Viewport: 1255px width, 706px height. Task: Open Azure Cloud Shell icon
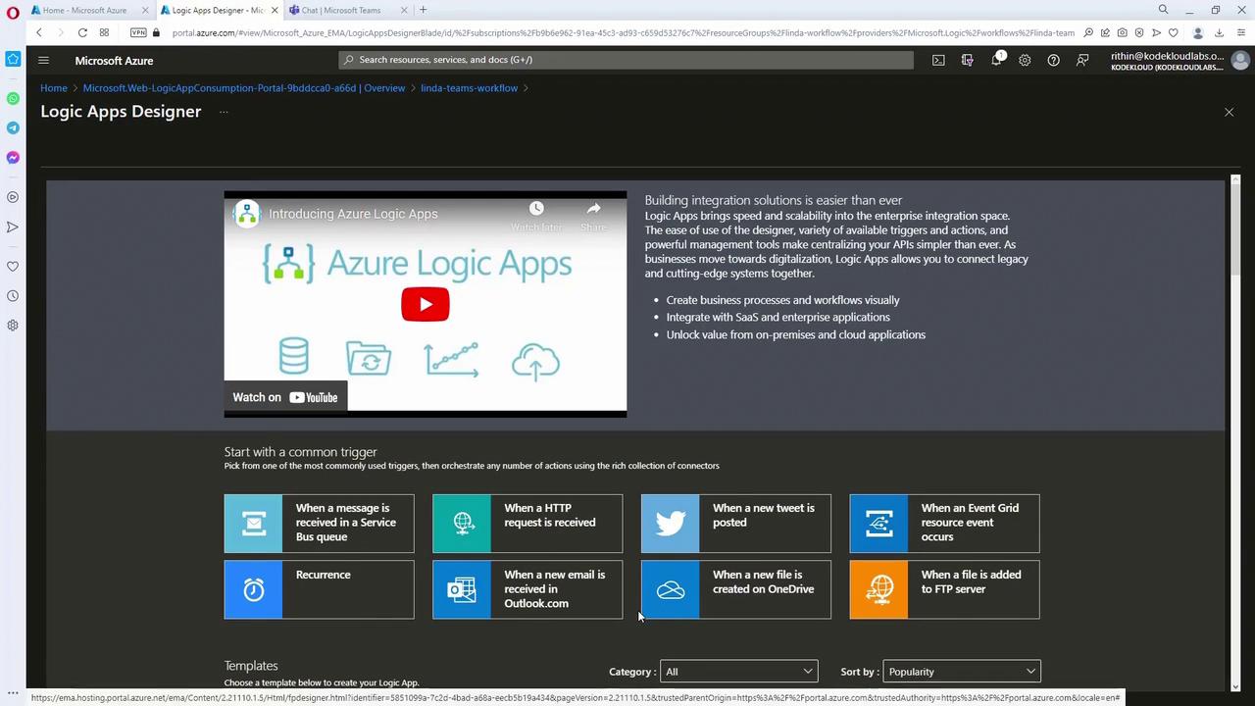pyautogui.click(x=938, y=60)
